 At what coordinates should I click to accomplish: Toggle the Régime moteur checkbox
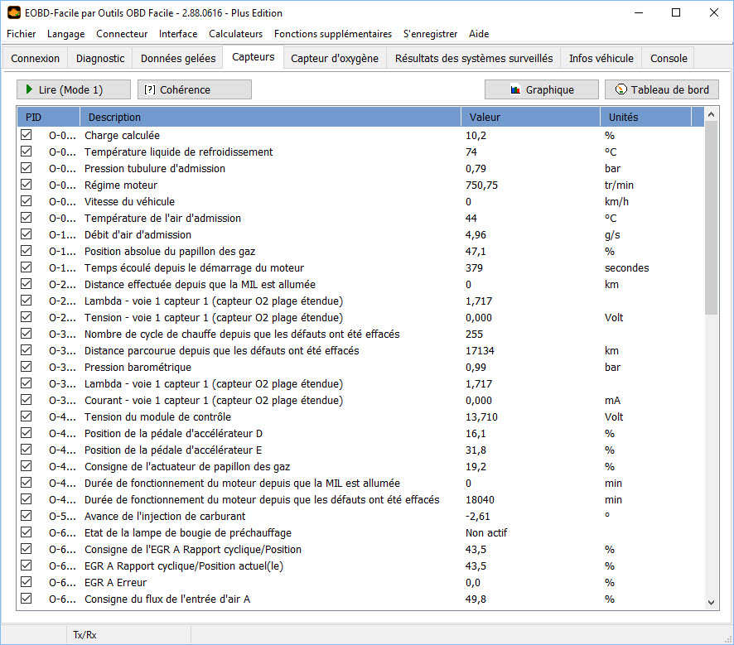27,185
